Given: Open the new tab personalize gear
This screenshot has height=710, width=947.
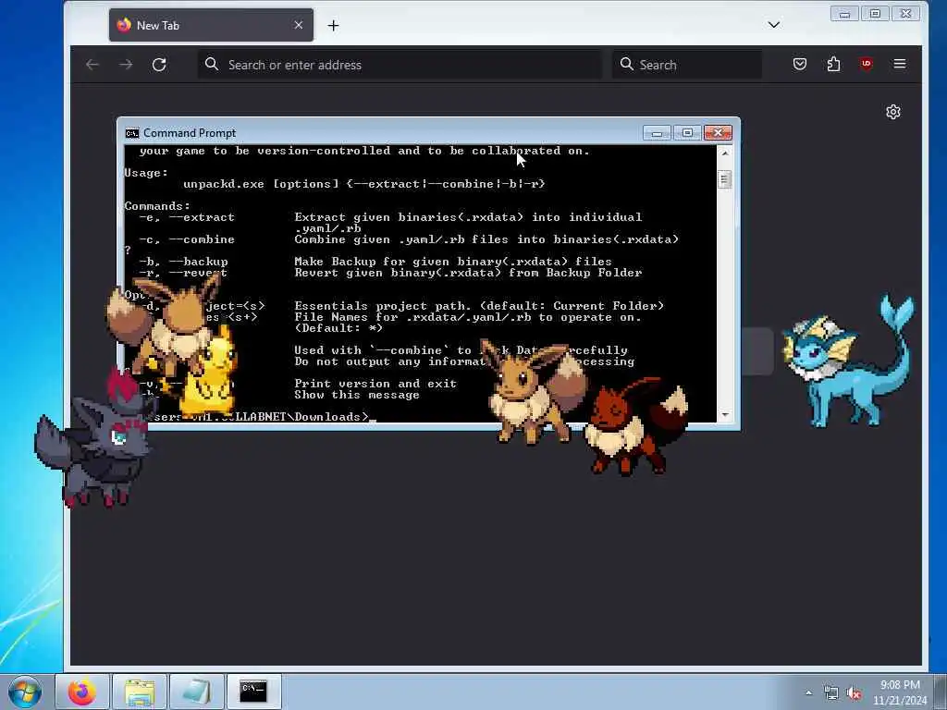Looking at the screenshot, I should [x=893, y=112].
